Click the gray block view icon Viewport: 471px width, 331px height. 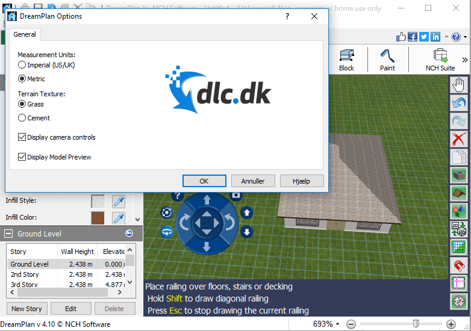coord(458,175)
